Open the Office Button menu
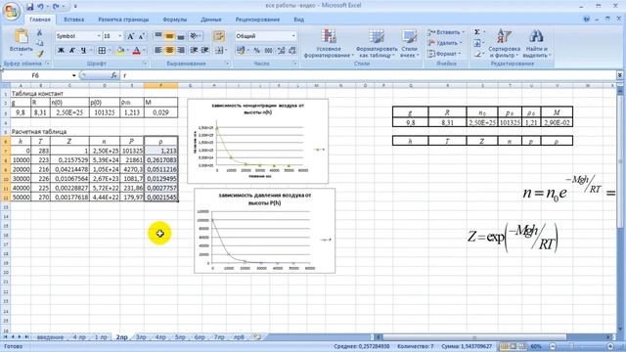 pyautogui.click(x=11, y=11)
